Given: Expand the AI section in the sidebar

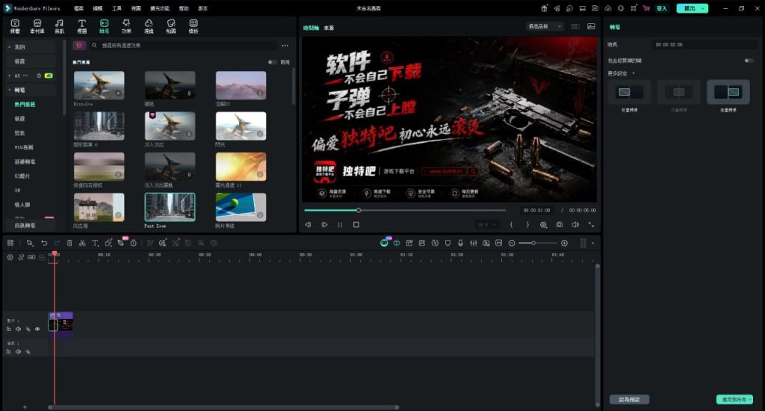Looking at the screenshot, I should pyautogui.click(x=9, y=75).
